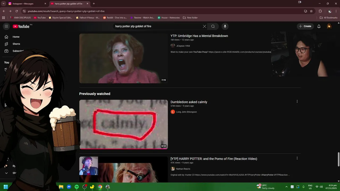Open the apps grid shortcut
The image size is (340, 191).
click(x=3, y=18)
